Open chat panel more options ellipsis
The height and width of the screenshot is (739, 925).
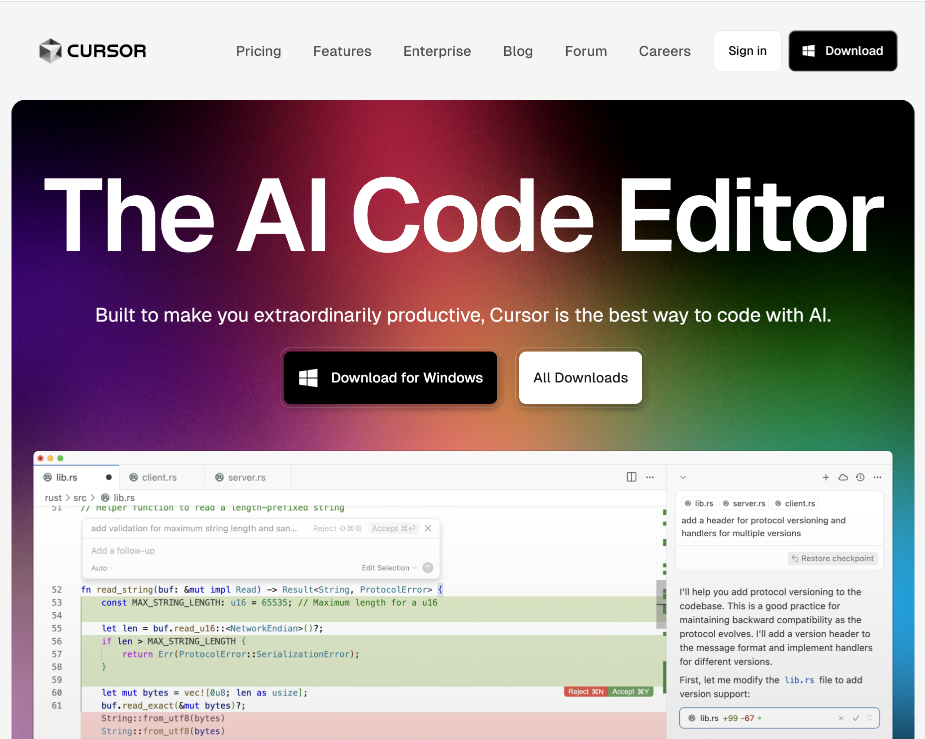click(878, 477)
